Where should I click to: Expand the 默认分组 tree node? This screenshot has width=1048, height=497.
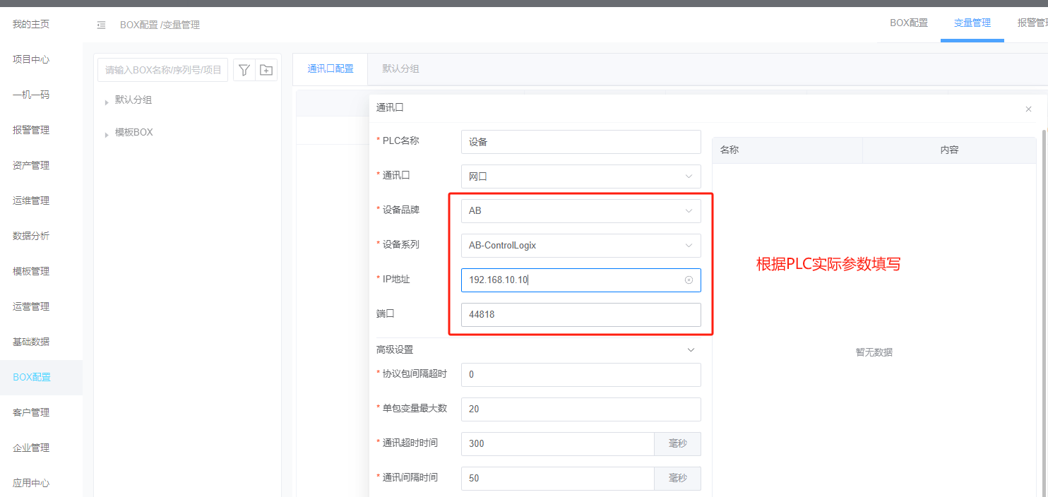(x=107, y=102)
